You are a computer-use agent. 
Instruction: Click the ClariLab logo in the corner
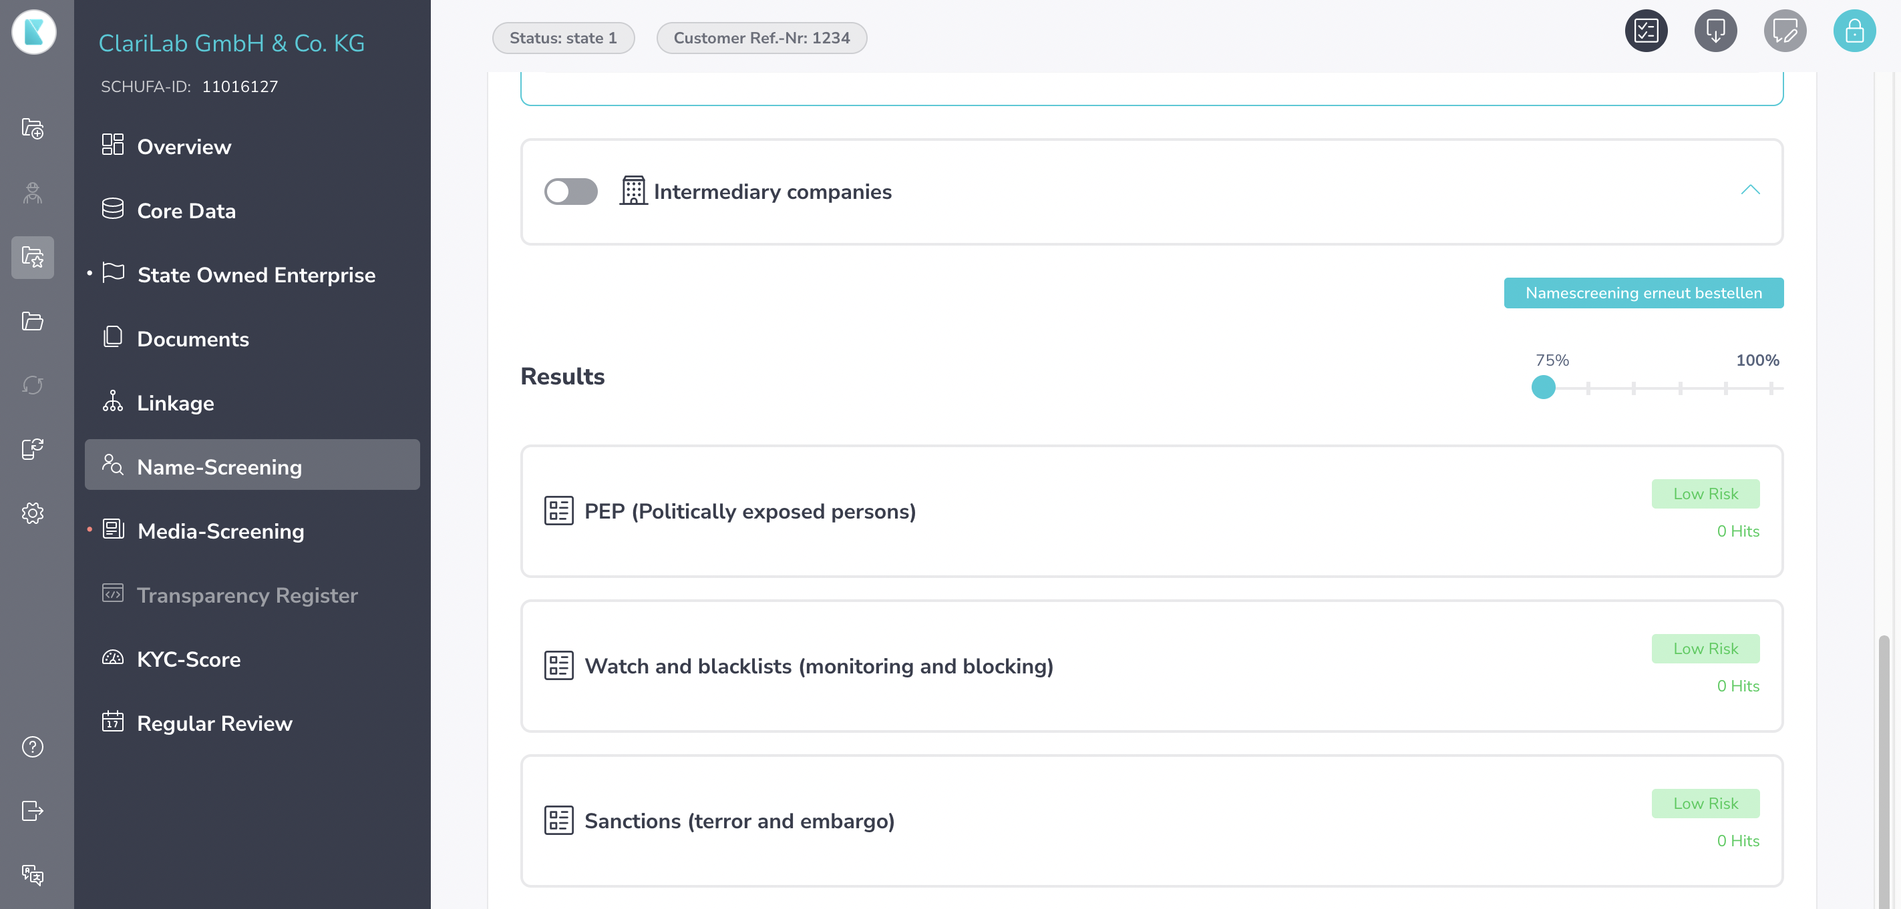(x=33, y=31)
